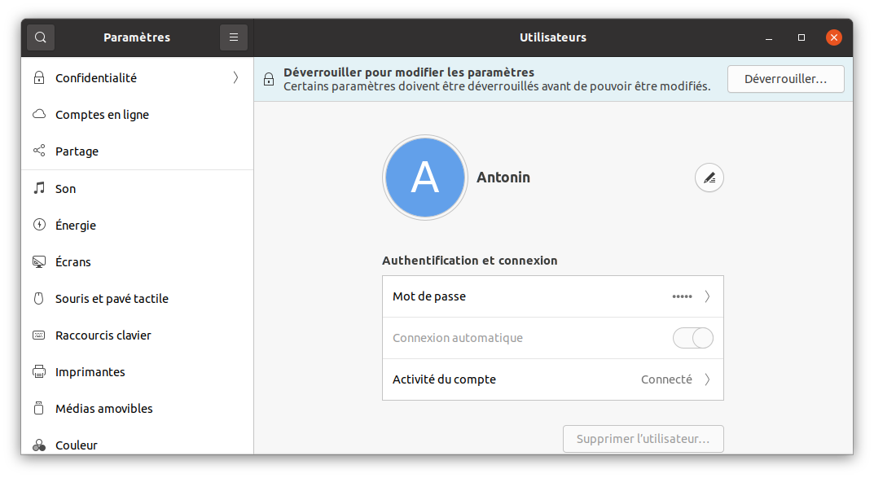This screenshot has width=874, height=478.
Task: Select Raccourcis clavier in sidebar
Action: click(103, 335)
